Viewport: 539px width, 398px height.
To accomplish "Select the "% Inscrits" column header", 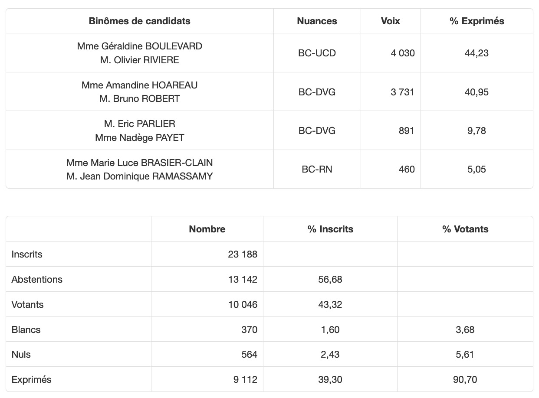I will click(330, 229).
